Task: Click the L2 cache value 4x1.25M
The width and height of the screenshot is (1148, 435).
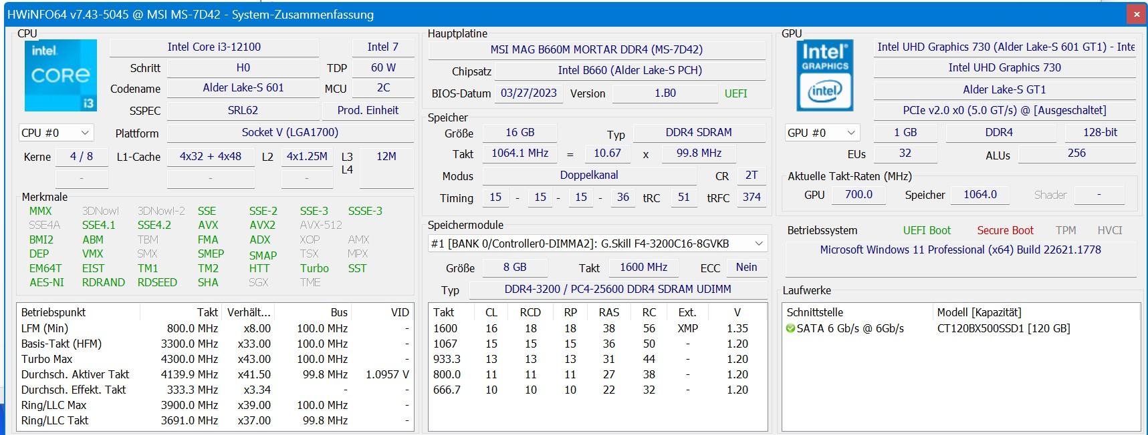Action: coord(307,157)
